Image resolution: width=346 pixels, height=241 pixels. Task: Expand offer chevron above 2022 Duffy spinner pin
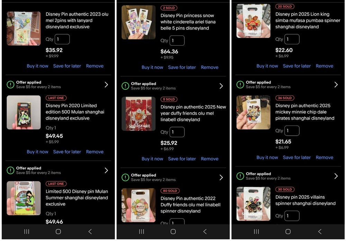click(x=221, y=177)
